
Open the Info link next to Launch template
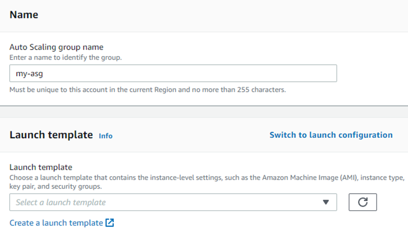coord(105,136)
